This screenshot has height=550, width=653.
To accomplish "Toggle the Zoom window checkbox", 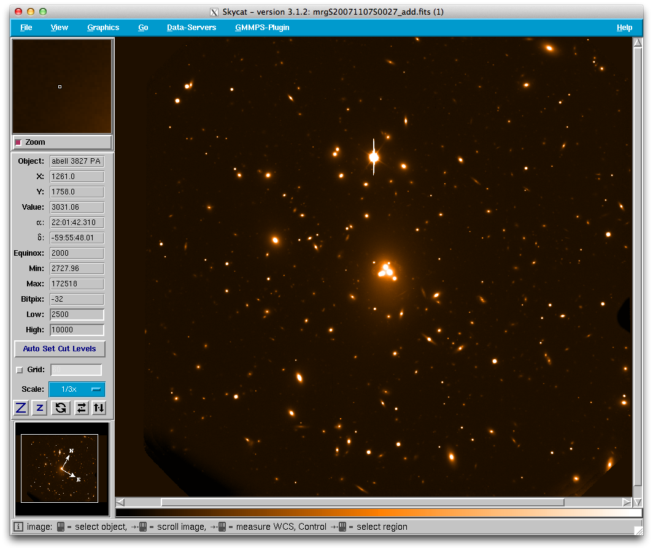I will click(x=18, y=142).
